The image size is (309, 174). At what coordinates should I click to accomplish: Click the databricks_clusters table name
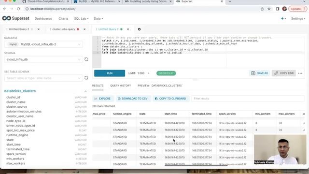coord(20,91)
